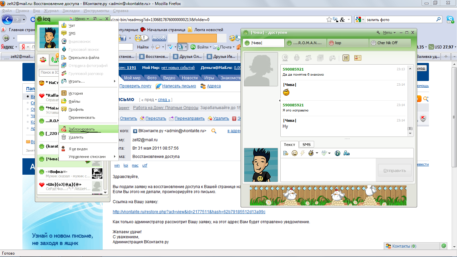Open Профиль from the context menu
The height and width of the screenshot is (257, 457).
pyautogui.click(x=89, y=109)
